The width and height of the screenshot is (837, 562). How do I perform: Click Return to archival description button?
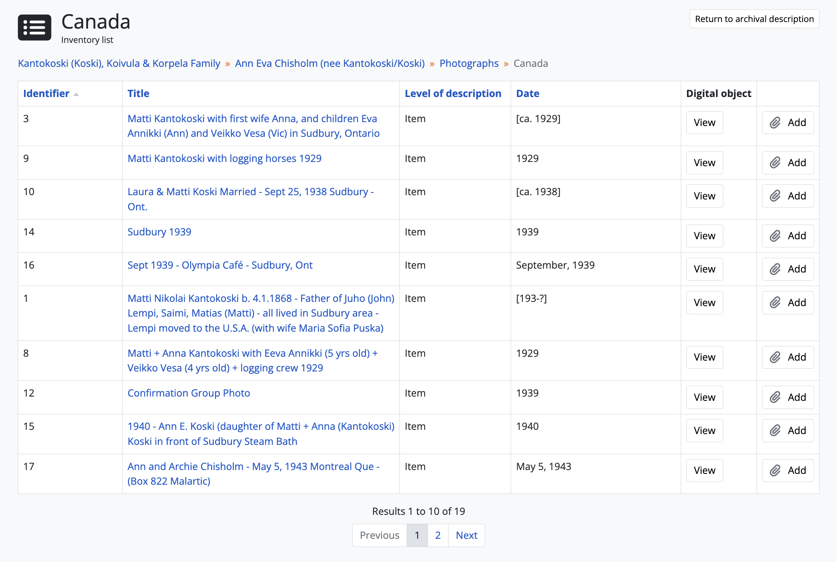(754, 19)
